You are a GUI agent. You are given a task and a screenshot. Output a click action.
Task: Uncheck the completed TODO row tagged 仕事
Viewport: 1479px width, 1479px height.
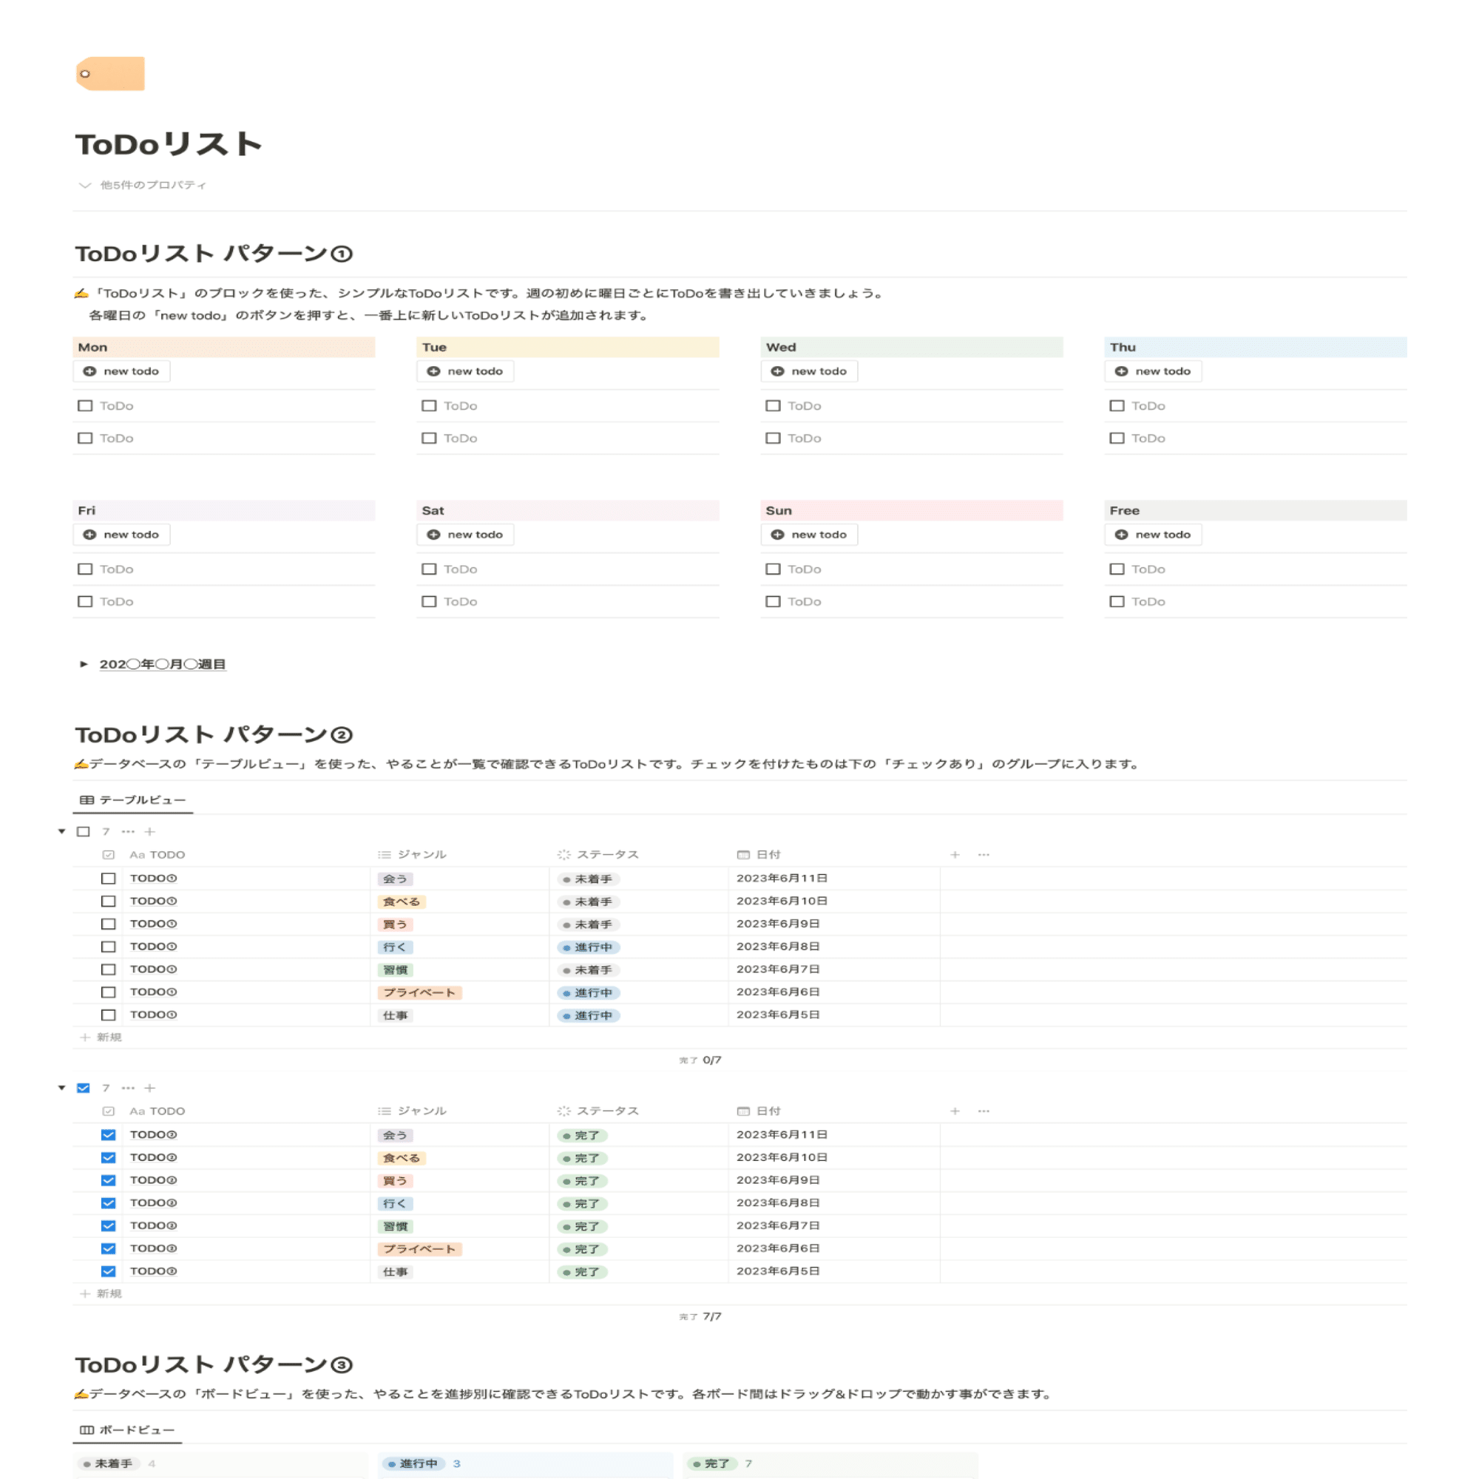(109, 1271)
